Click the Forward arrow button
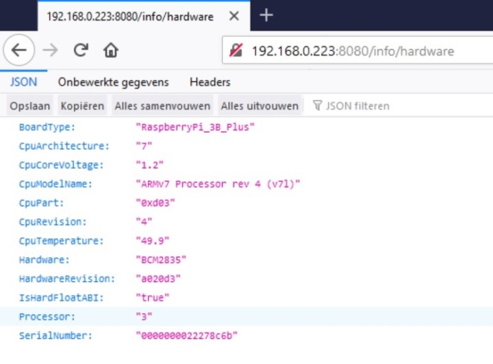This screenshot has height=364, width=493. click(50, 50)
